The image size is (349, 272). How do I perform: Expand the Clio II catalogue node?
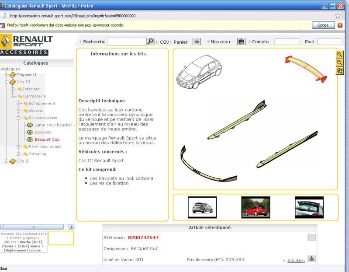point(7,161)
